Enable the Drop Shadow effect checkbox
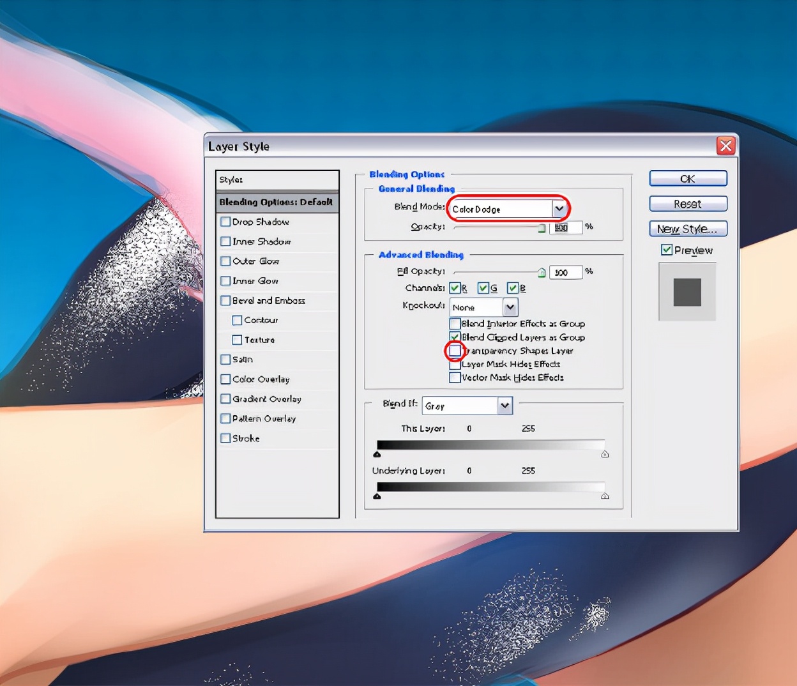Screen dimensions: 797x686 [x=225, y=222]
